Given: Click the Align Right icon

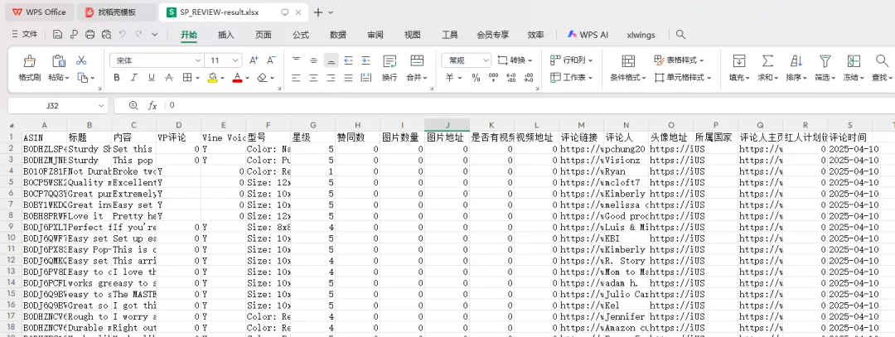Looking at the screenshot, I should (331, 78).
